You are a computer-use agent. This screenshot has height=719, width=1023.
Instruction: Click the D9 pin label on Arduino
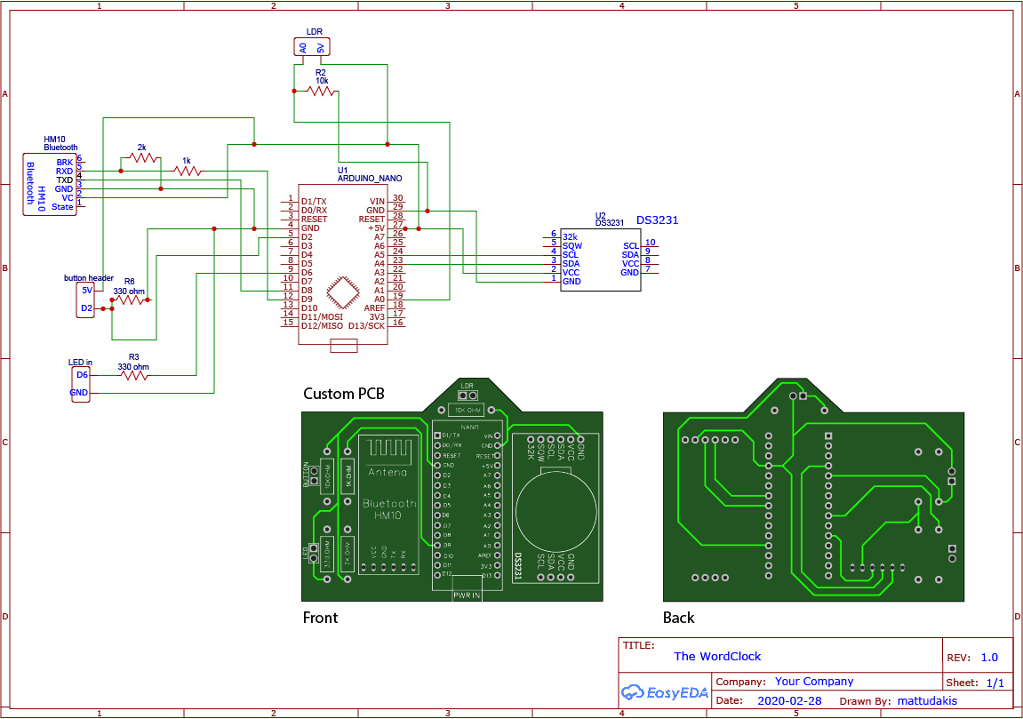[x=307, y=300]
